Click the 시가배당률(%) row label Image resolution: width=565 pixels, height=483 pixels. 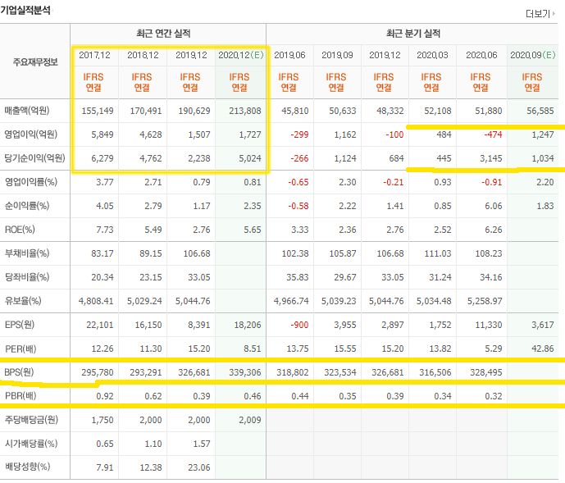(x=31, y=444)
